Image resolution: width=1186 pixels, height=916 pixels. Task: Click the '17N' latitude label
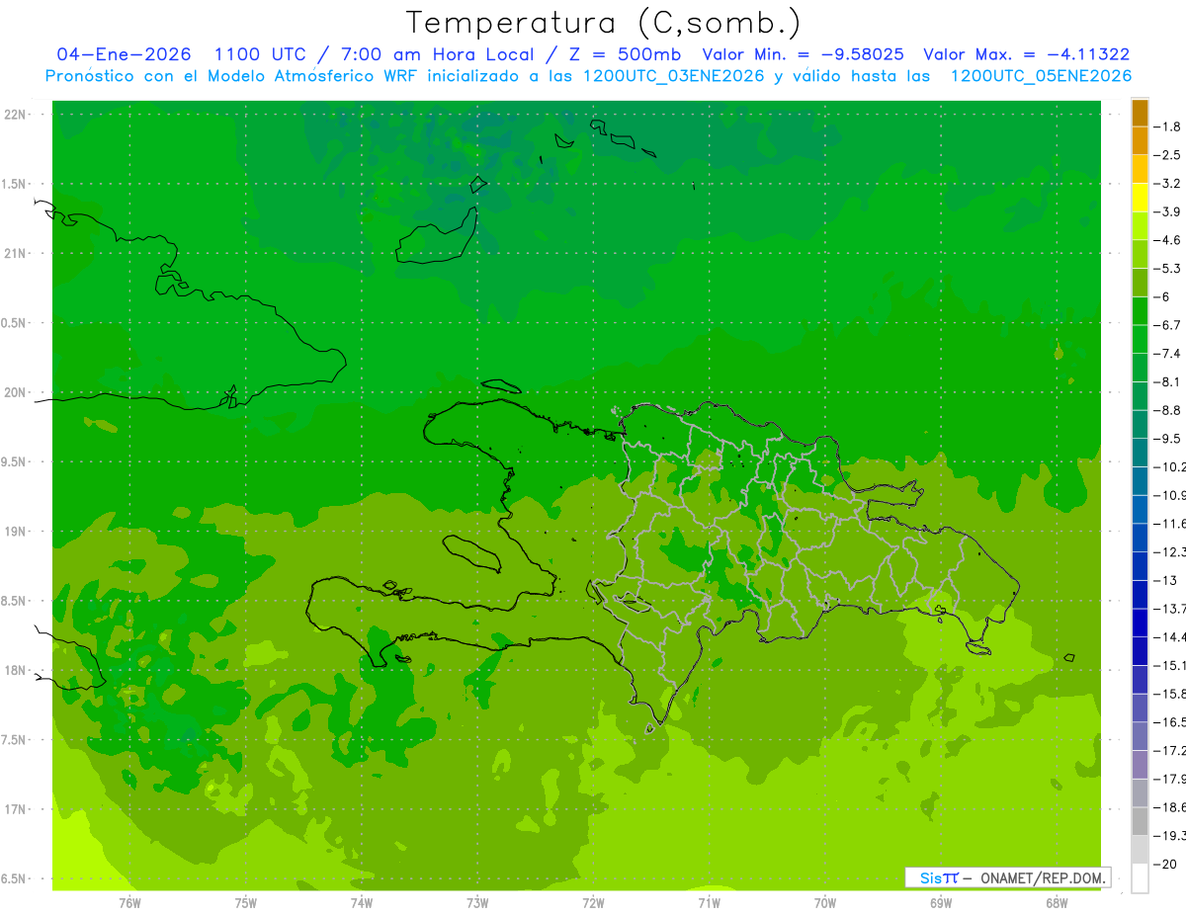15,810
